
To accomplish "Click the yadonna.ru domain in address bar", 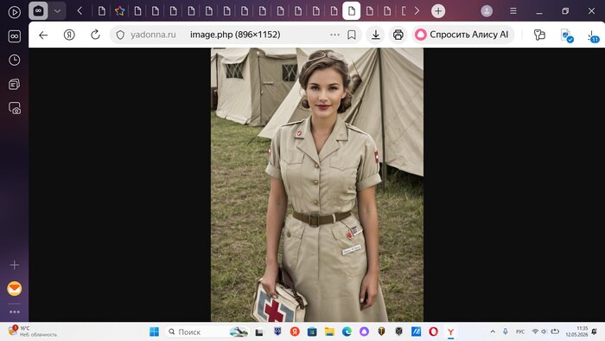I will coord(153,35).
